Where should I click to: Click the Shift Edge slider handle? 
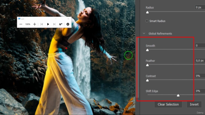(x=178, y=95)
